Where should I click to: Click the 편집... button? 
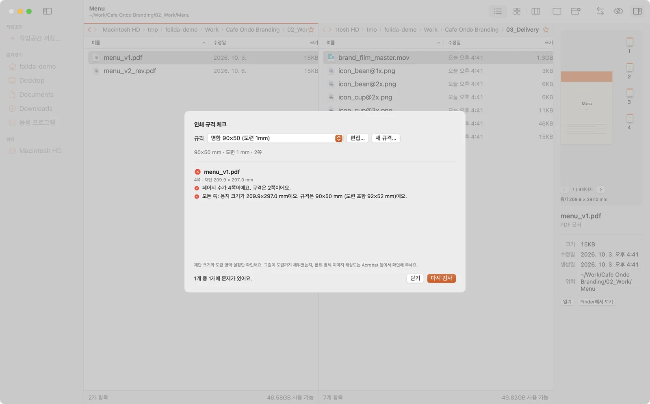(x=357, y=138)
